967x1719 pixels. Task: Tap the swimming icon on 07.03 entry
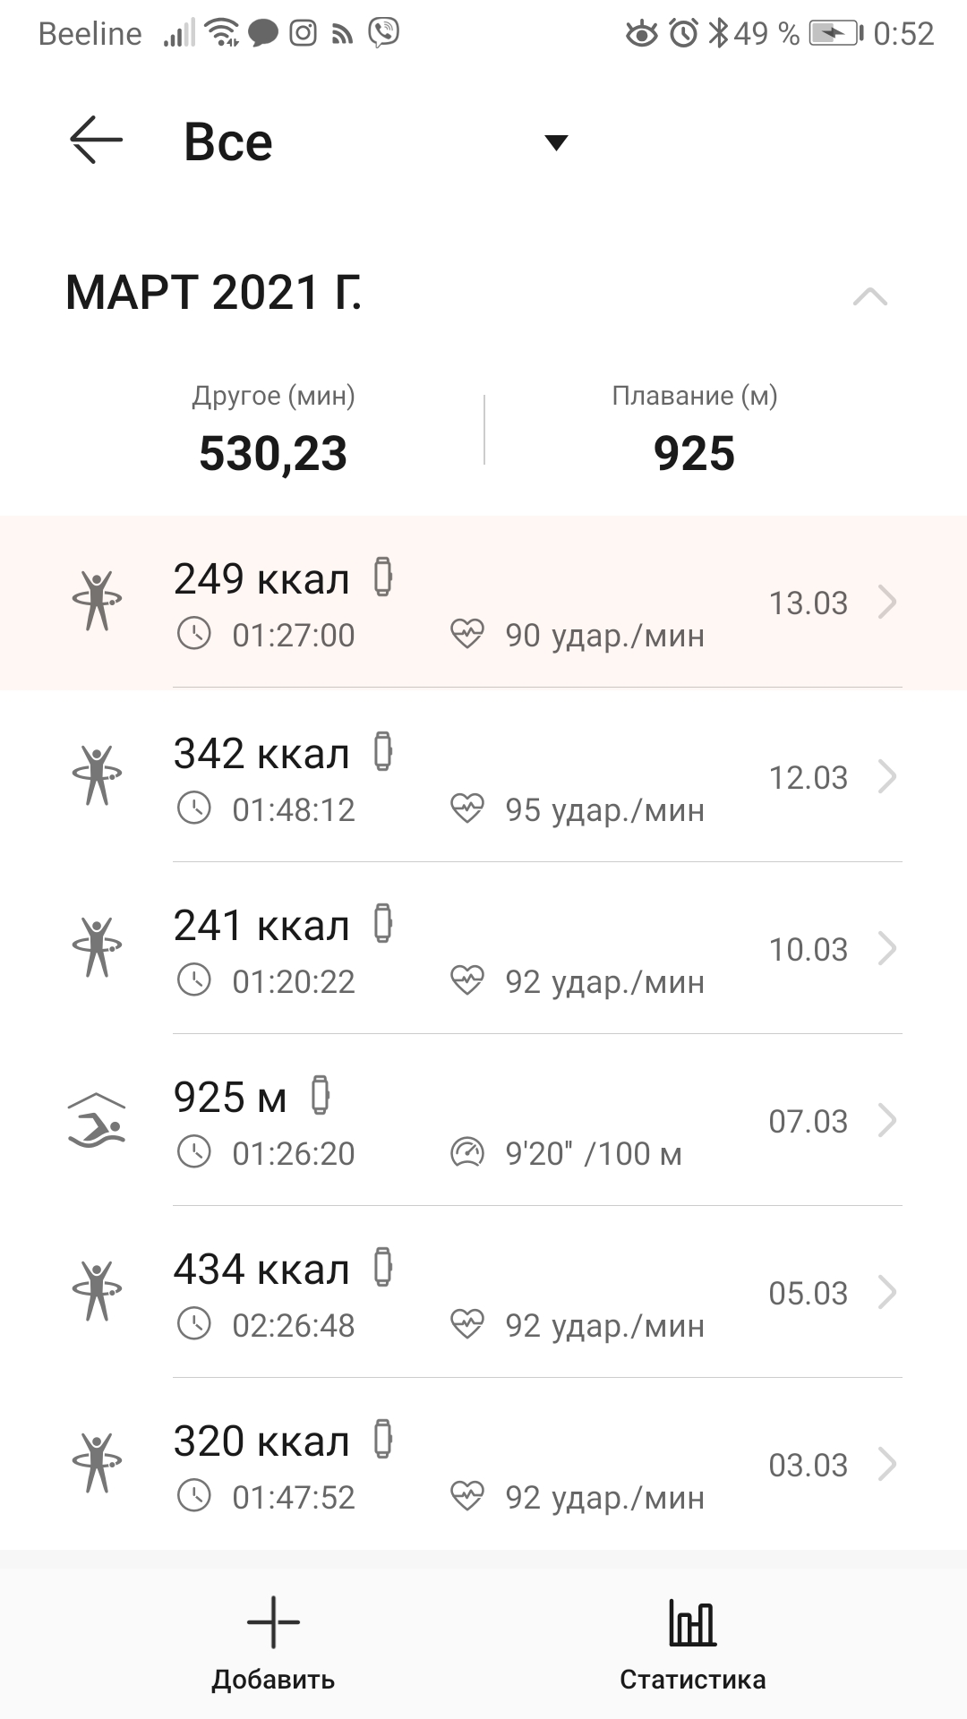point(97,1120)
